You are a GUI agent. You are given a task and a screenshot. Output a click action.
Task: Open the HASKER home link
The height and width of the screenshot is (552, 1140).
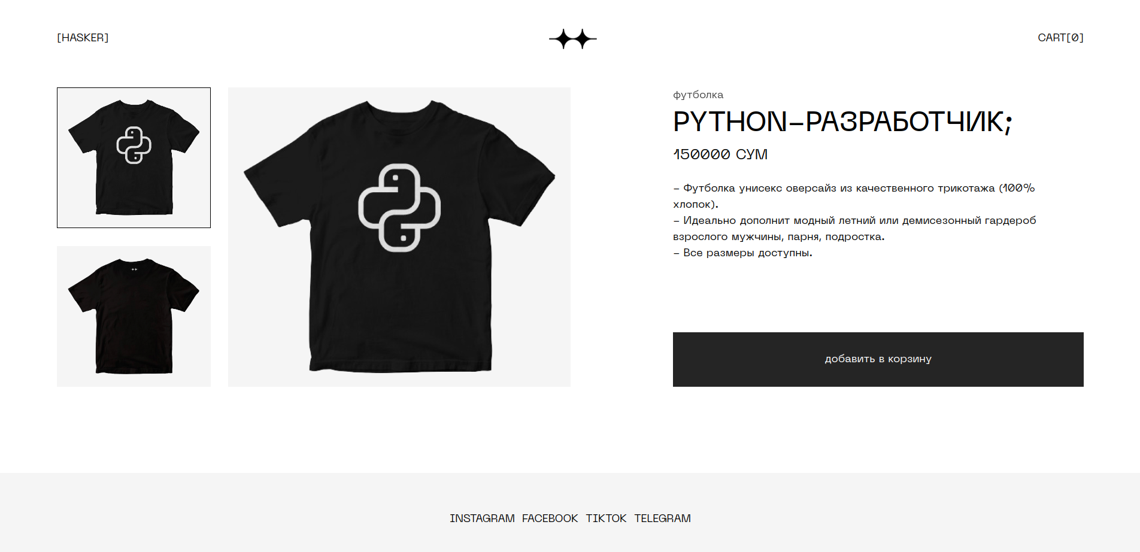(83, 38)
